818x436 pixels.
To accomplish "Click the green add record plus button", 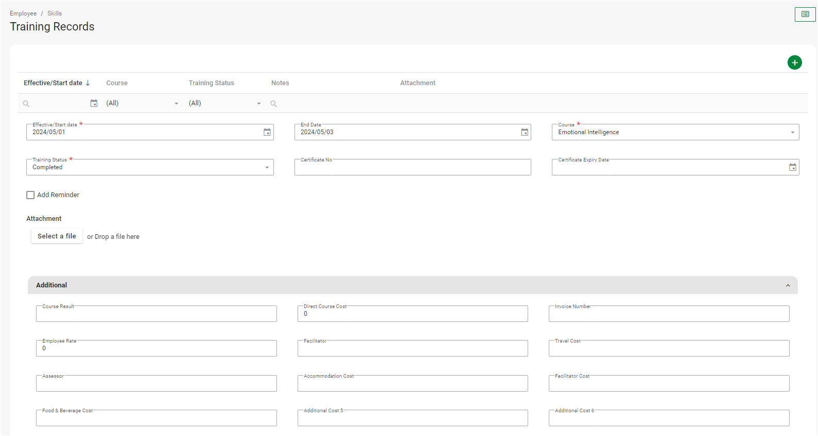I will (x=794, y=62).
